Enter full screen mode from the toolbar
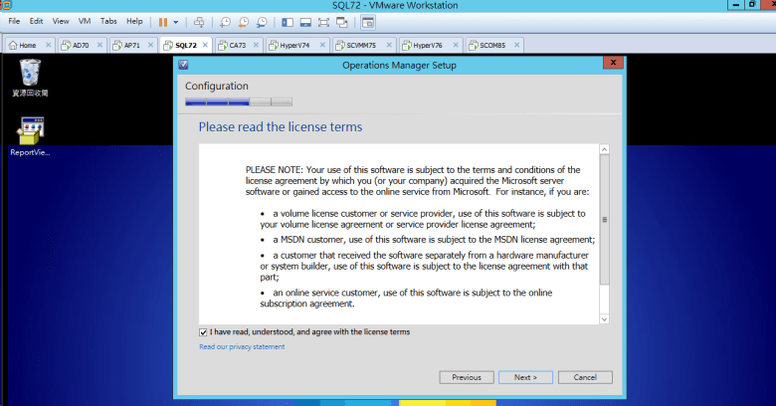This screenshot has width=776, height=406. point(325,21)
